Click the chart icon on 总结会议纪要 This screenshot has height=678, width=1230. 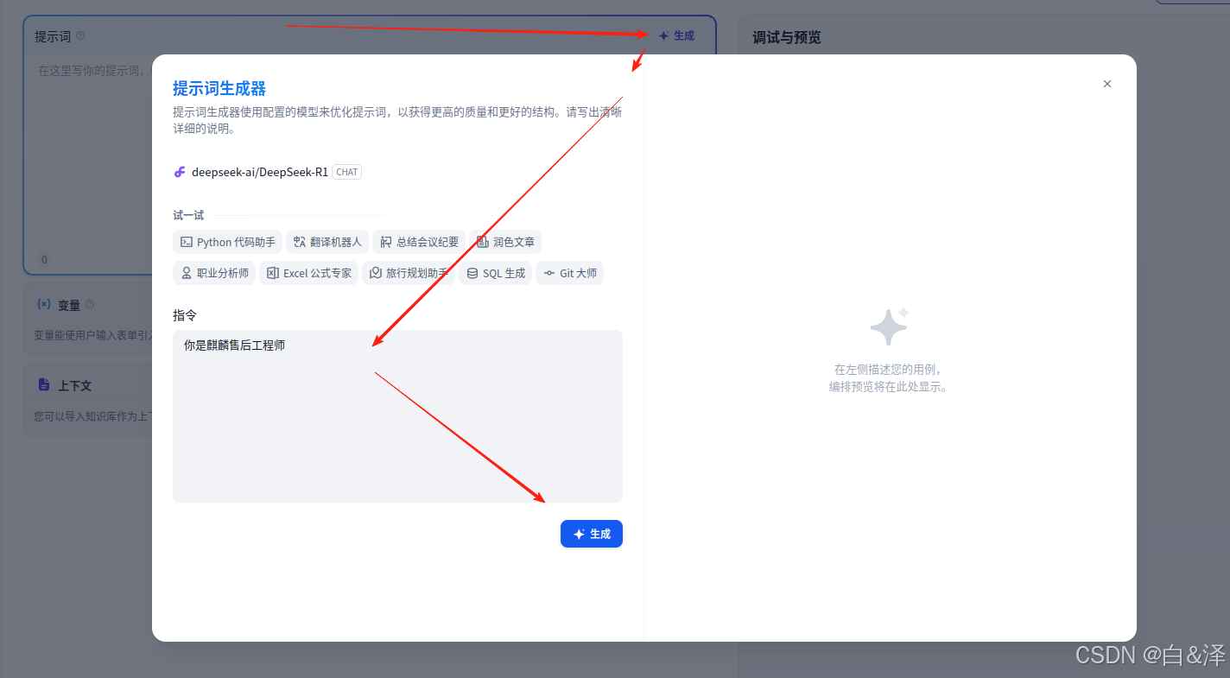(385, 242)
